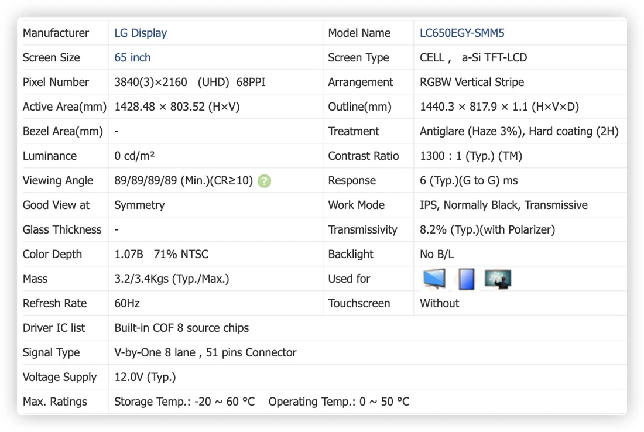Viewport: 644px width, 432px height.
Task: Click the Built-in COF 8 source chips text
Action: coord(181,328)
